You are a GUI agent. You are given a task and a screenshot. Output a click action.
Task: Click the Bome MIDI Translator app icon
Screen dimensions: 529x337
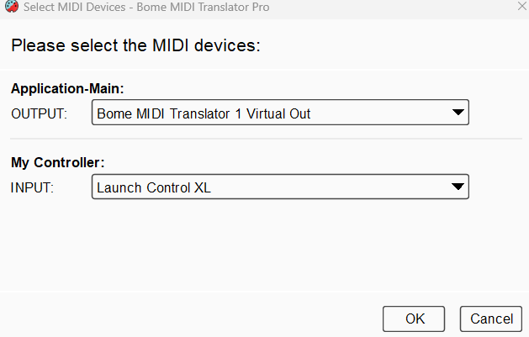point(12,7)
